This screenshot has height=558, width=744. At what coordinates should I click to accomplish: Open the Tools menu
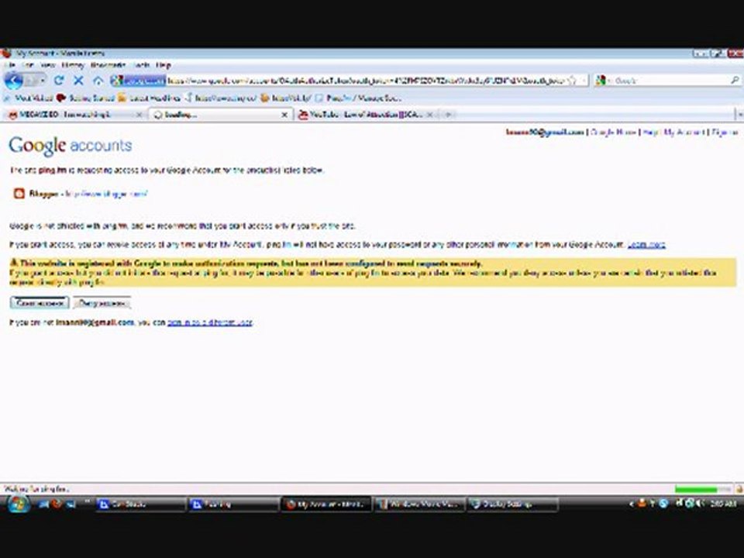[141, 65]
